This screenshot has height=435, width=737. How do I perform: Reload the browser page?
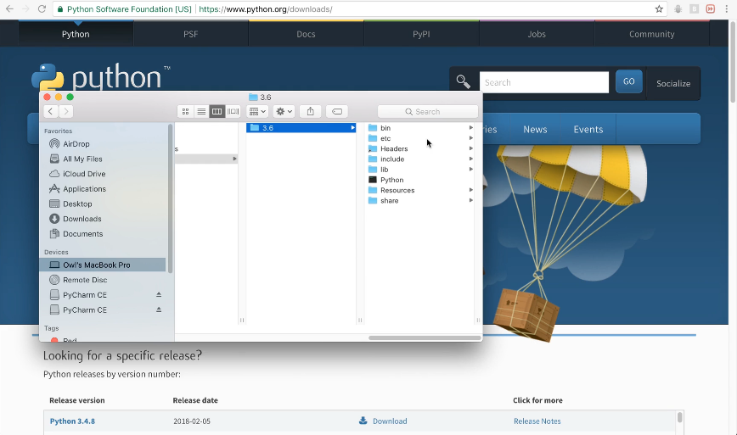42,9
